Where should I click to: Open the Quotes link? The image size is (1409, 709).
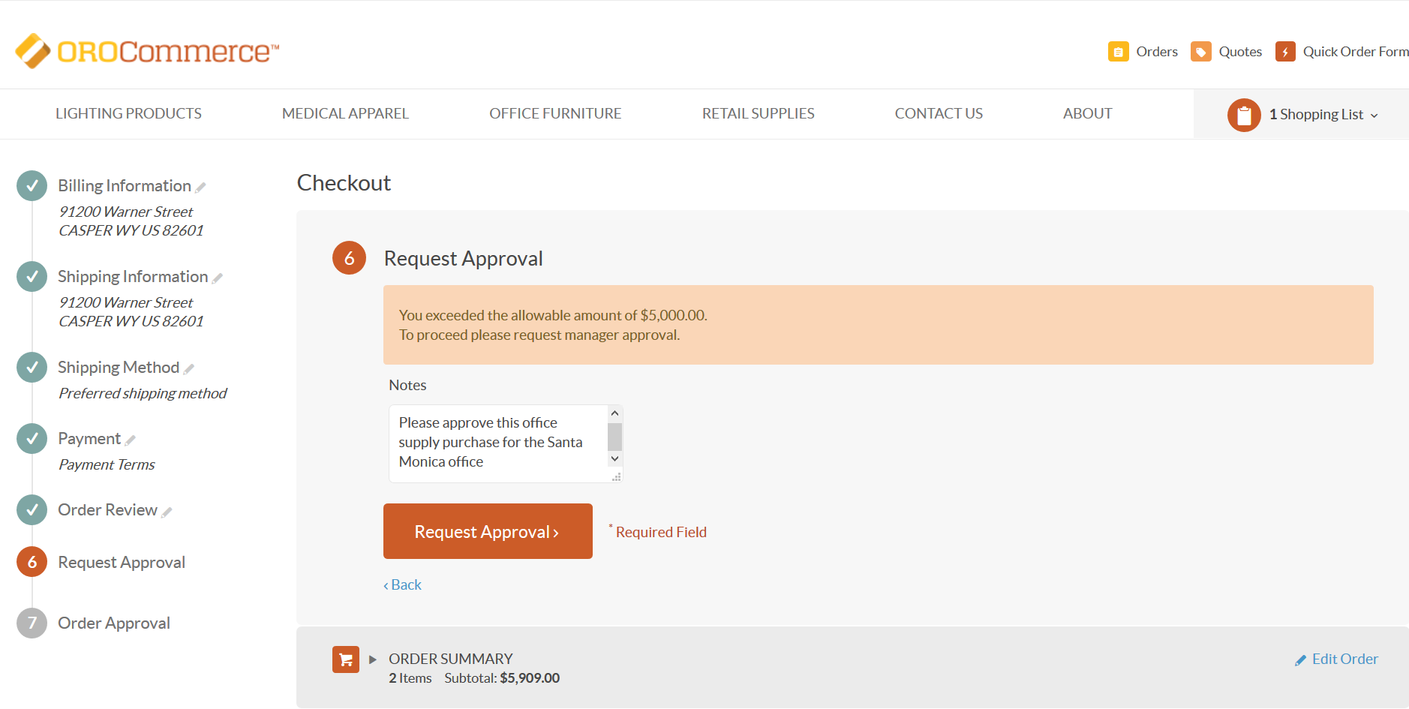point(1240,52)
